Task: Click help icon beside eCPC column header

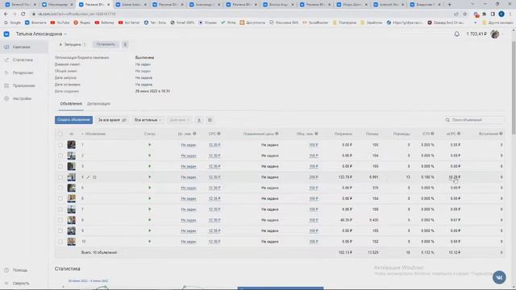Action: [459, 134]
